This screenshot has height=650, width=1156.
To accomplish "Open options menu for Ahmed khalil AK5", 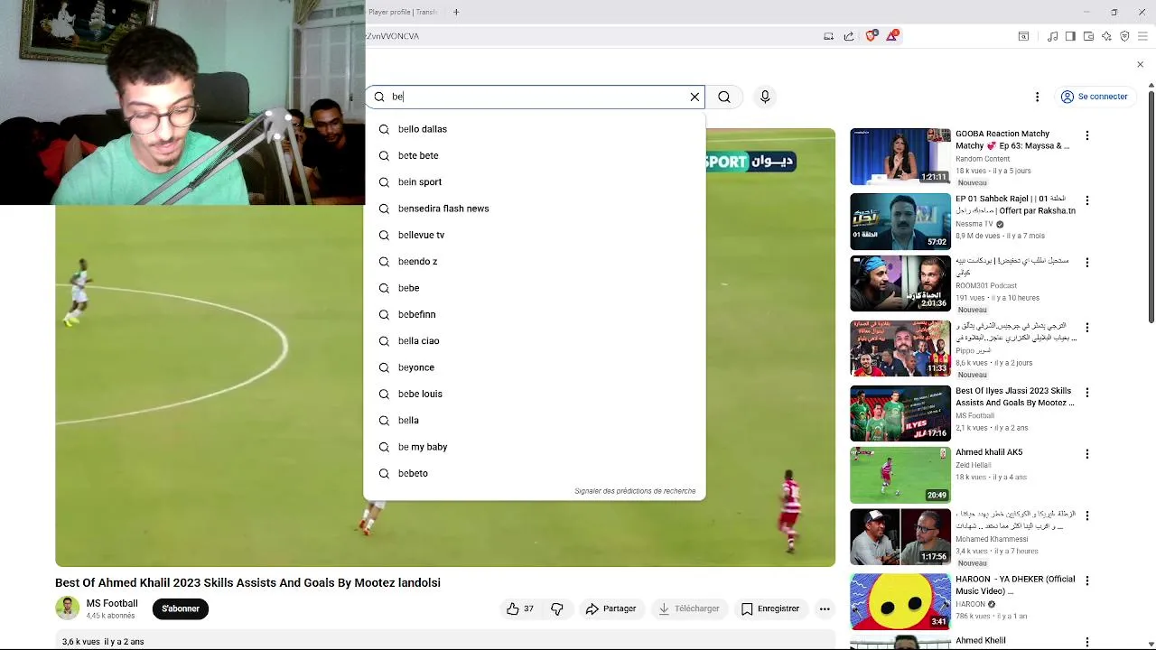I will tap(1087, 454).
